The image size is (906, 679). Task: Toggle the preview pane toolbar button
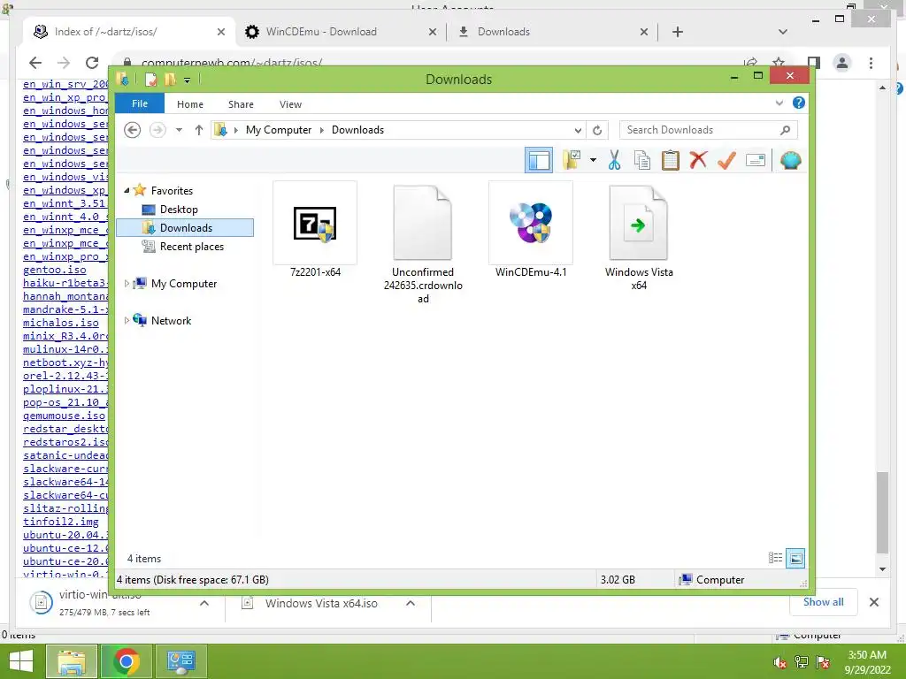tap(539, 160)
